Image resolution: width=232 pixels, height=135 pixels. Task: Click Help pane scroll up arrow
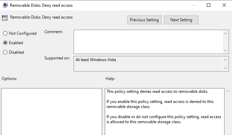click(x=227, y=91)
